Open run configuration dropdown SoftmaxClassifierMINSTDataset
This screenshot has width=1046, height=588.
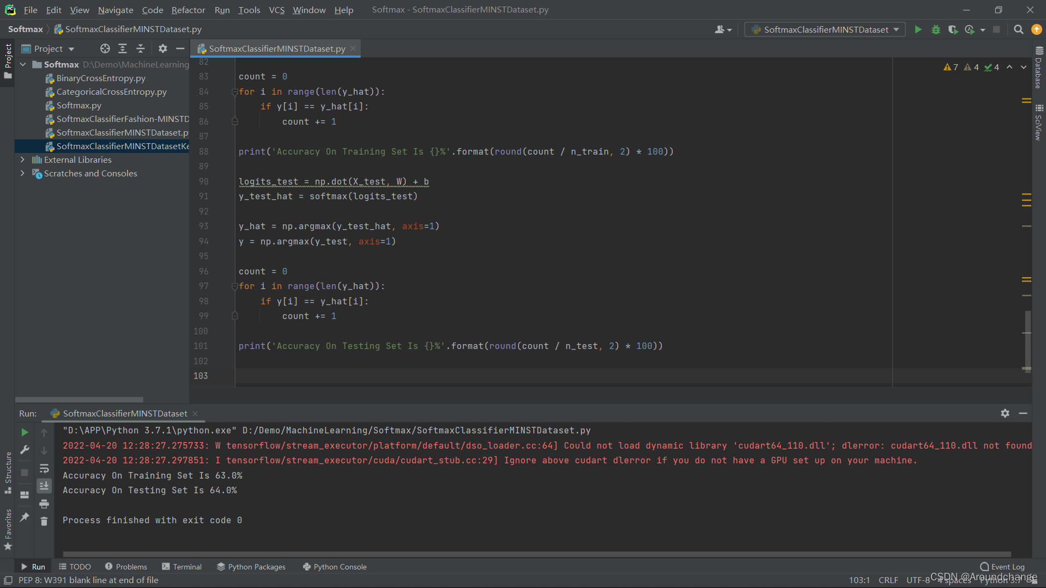click(x=825, y=30)
